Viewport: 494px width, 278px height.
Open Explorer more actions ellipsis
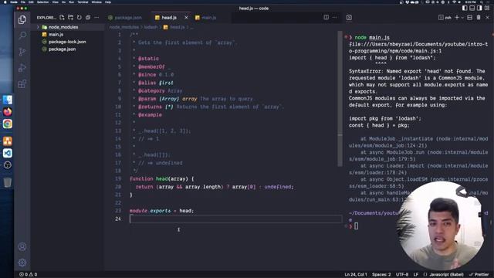coord(96,18)
